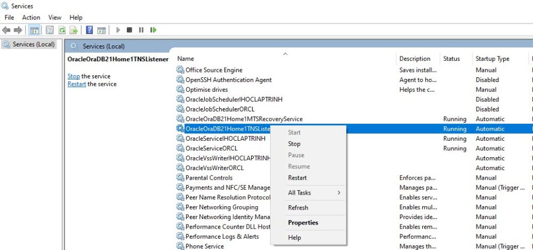Click the Export List toolbar icon
533x250 pixels.
click(74, 30)
